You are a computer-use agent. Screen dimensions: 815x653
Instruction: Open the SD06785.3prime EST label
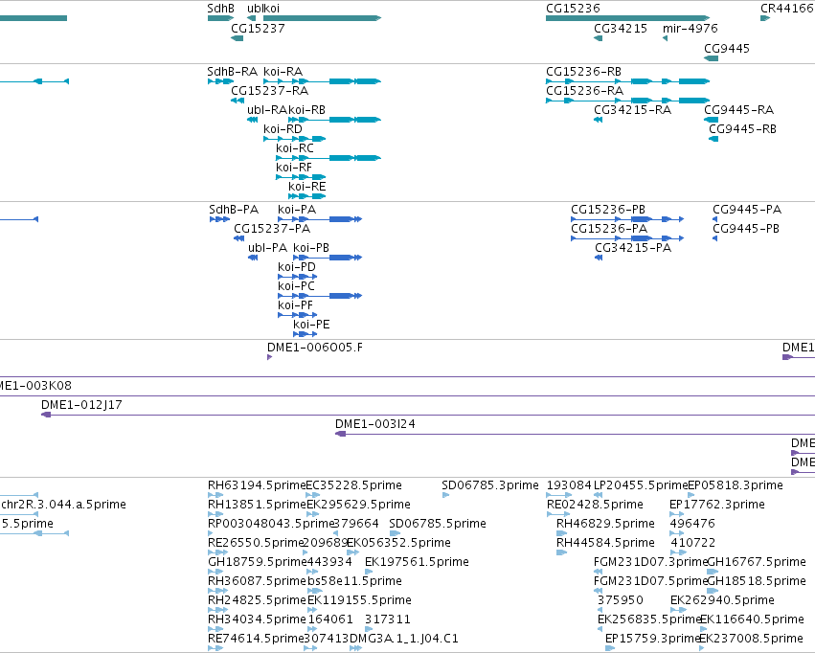tap(490, 485)
